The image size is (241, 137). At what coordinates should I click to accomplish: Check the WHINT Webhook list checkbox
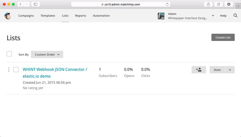pyautogui.click(x=16, y=69)
